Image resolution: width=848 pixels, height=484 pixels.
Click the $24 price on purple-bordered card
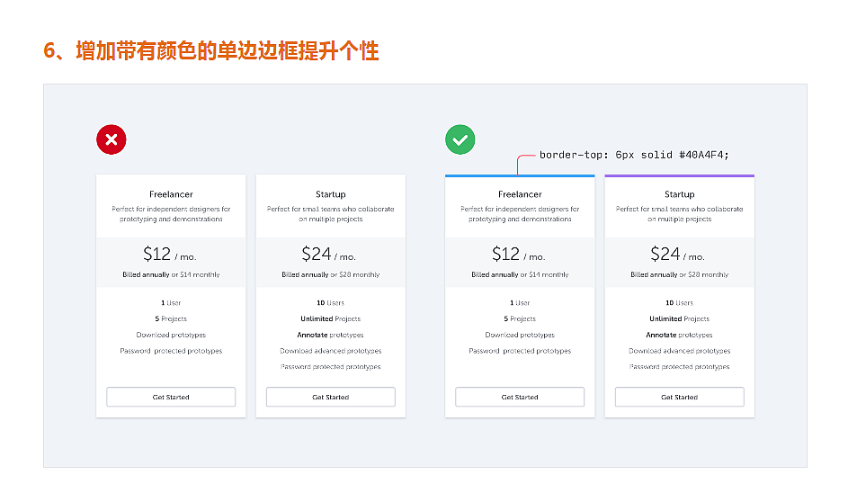coord(665,255)
